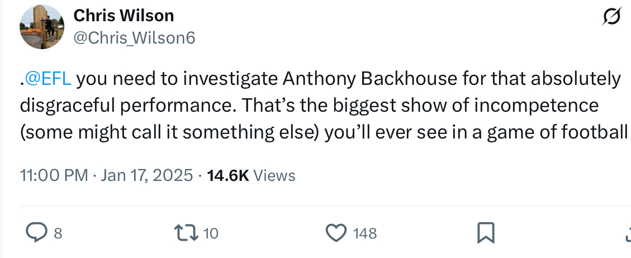The width and height of the screenshot is (631, 258).
Task: Click the Views label
Action: click(274, 175)
